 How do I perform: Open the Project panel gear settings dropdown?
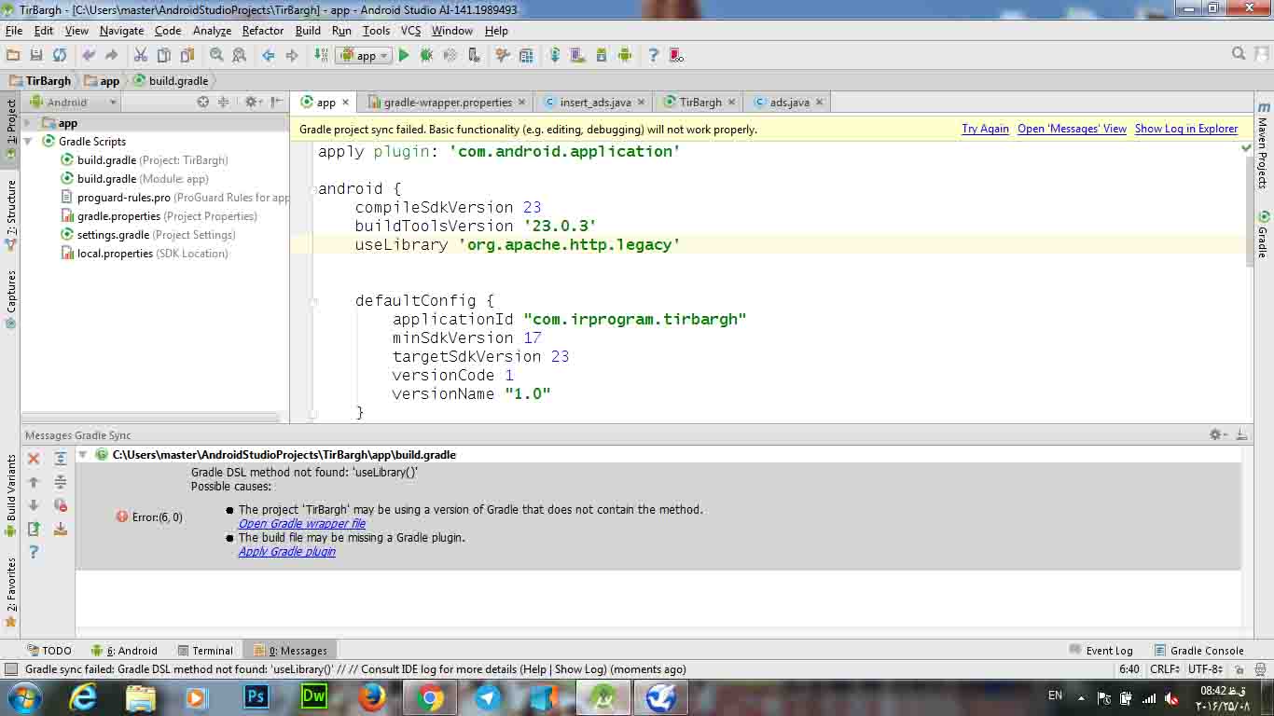(253, 102)
